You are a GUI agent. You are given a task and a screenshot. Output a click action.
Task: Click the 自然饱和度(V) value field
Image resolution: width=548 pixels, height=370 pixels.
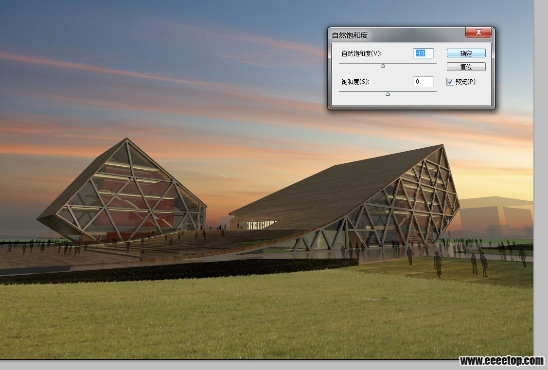click(423, 53)
